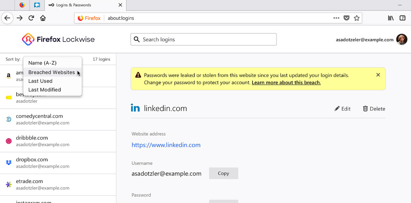The image size is (411, 203).
Task: Reload the page
Action: [31, 18]
